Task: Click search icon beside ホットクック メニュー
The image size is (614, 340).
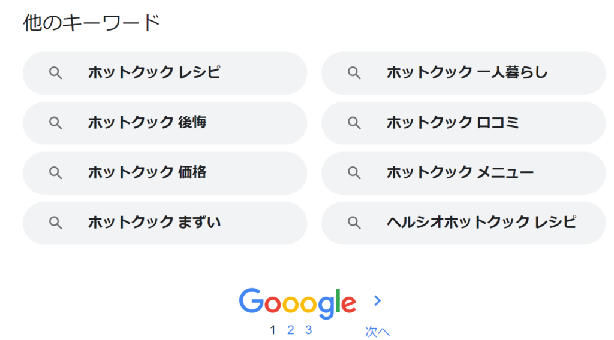Action: click(x=354, y=173)
